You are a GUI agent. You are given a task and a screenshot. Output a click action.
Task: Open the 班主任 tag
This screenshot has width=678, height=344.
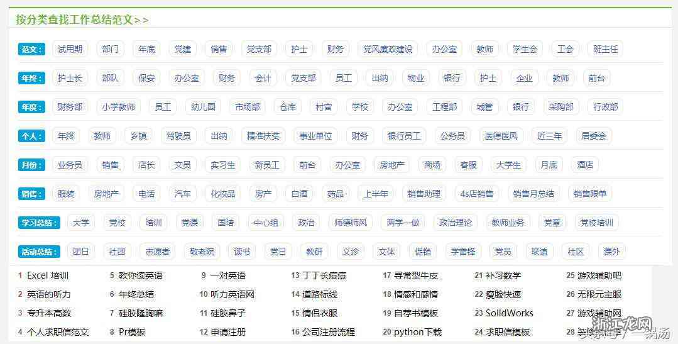click(x=606, y=49)
